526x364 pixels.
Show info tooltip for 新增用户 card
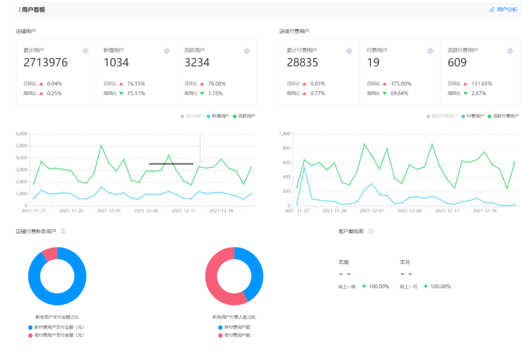point(166,51)
